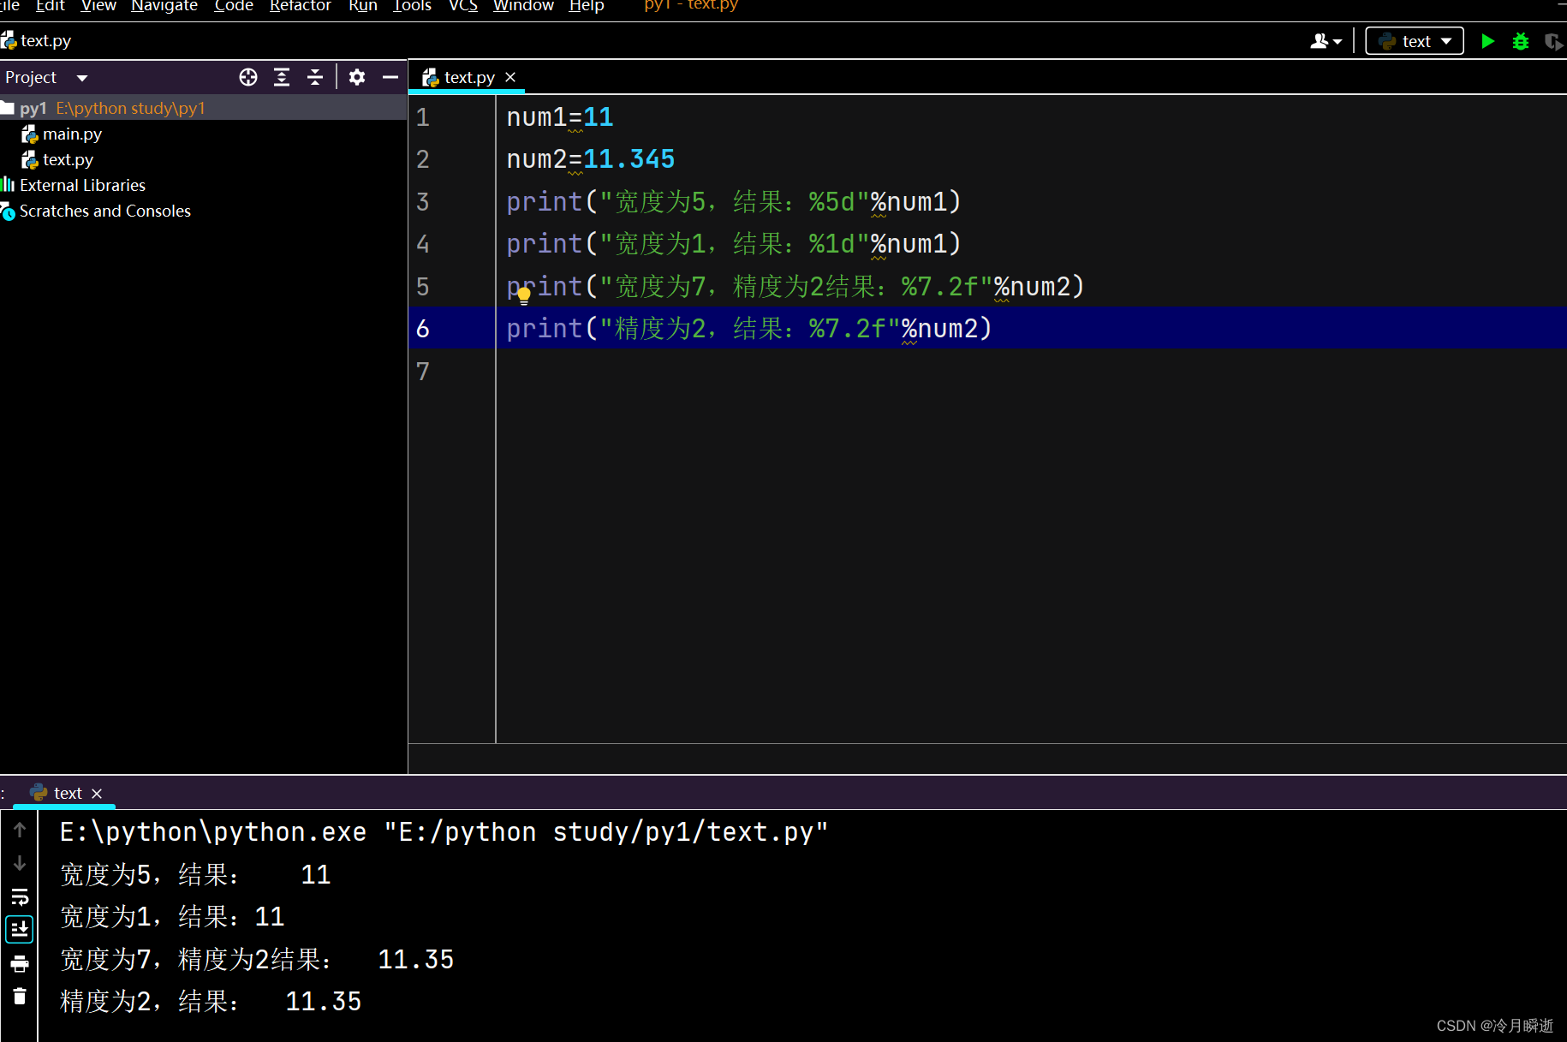Open the Run menu
Screen dimensions: 1567x1042
tap(363, 7)
